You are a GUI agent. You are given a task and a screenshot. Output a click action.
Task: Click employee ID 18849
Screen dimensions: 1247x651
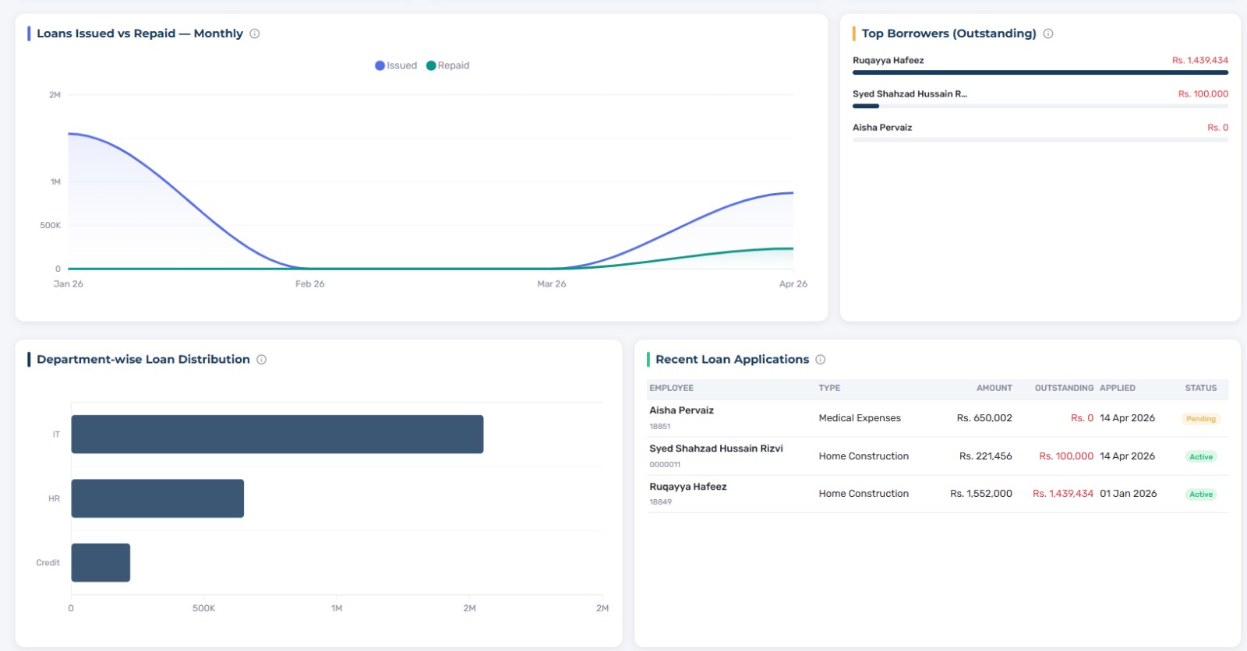coord(661,502)
